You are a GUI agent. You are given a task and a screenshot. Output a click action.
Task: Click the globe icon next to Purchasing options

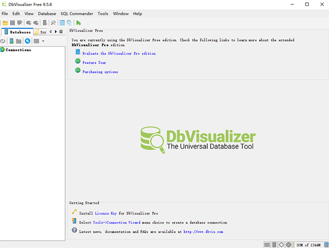(x=78, y=70)
